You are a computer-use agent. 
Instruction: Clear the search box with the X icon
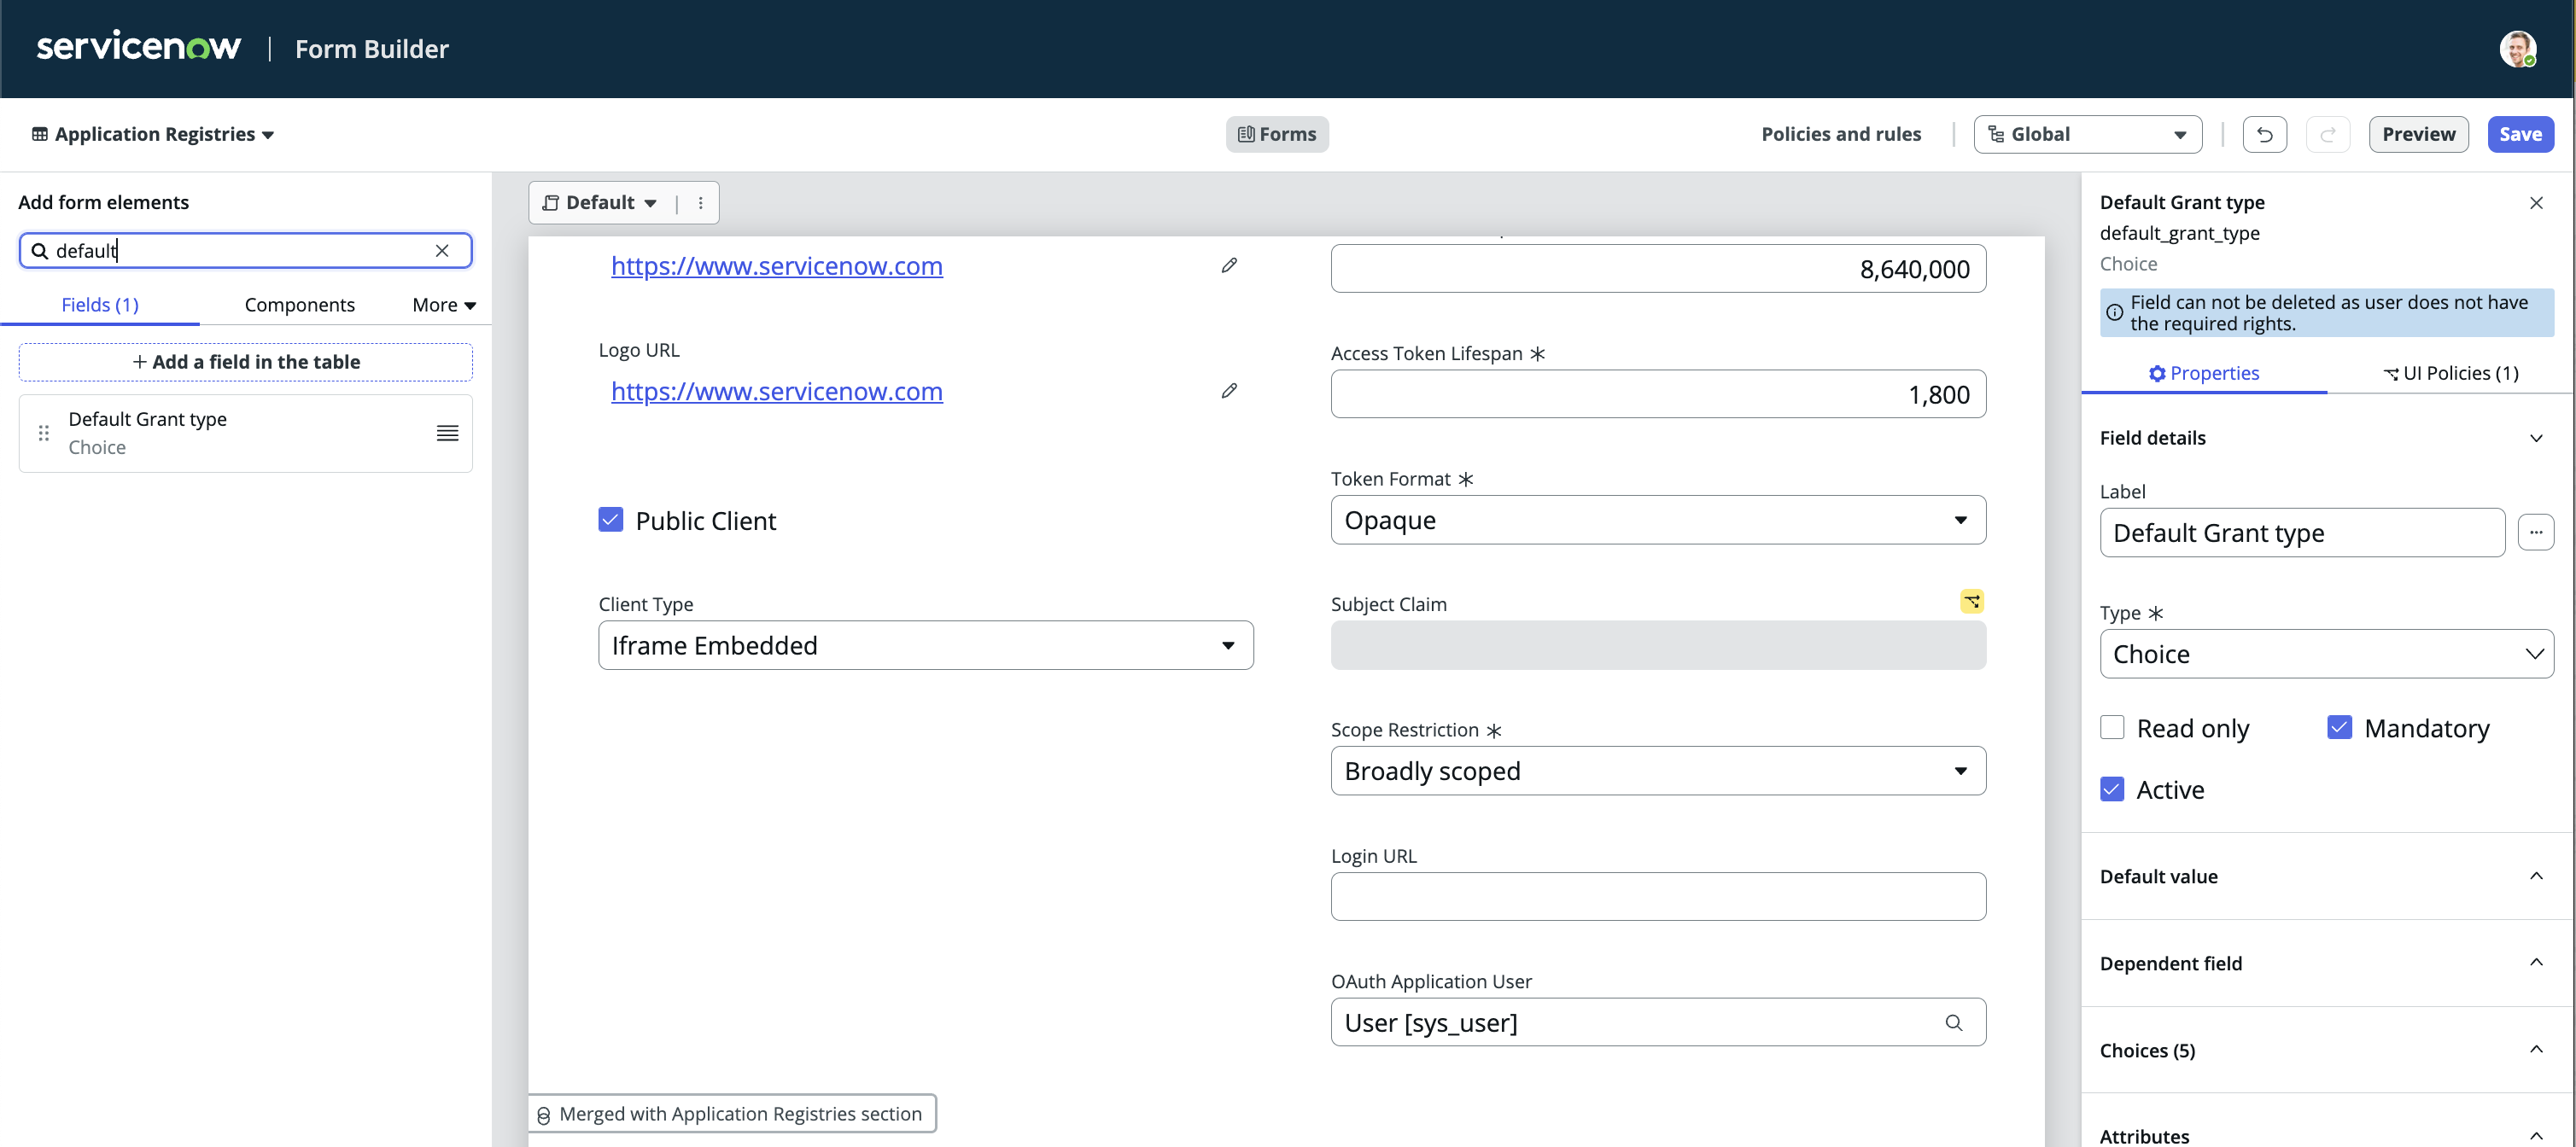[x=442, y=251]
